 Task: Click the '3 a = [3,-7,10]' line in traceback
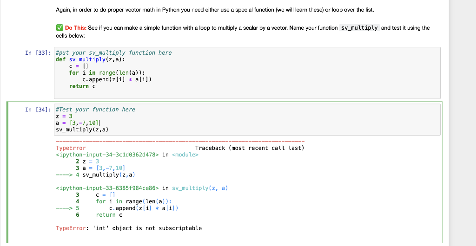(100, 168)
